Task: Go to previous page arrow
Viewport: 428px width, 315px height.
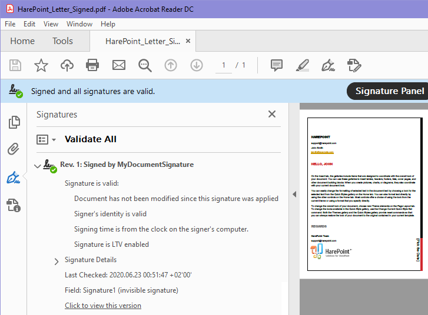Action: (171, 65)
